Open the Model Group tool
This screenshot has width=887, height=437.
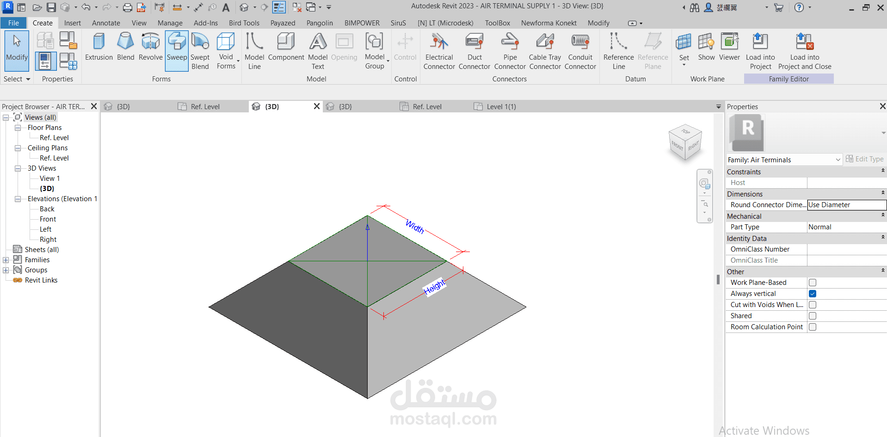(x=375, y=51)
